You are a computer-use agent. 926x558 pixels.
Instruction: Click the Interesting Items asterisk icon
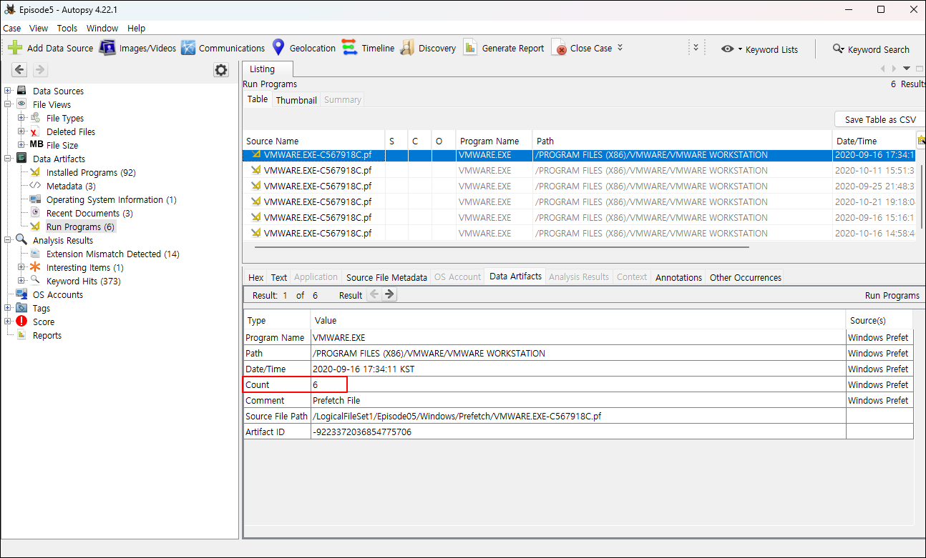tap(34, 267)
